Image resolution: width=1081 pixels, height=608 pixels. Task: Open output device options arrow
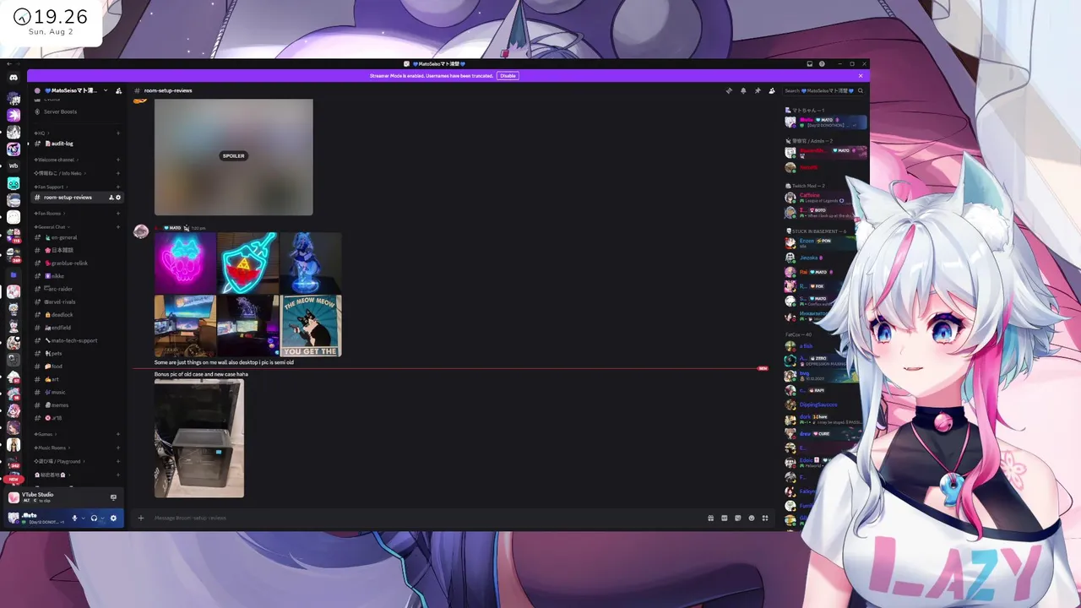click(x=102, y=518)
